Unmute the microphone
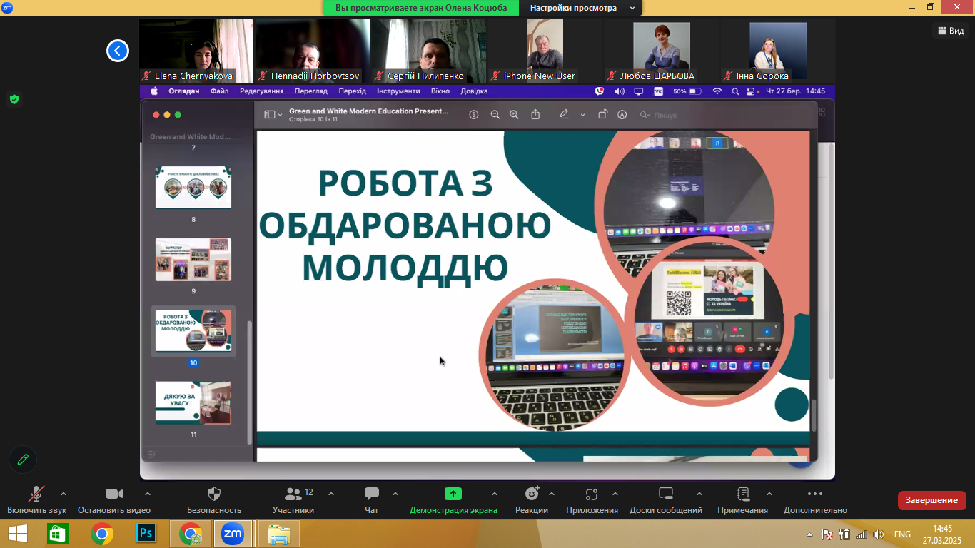 (36, 494)
